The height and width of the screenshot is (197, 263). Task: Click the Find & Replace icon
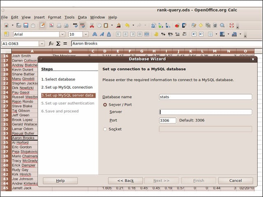pyautogui.click(x=194, y=25)
